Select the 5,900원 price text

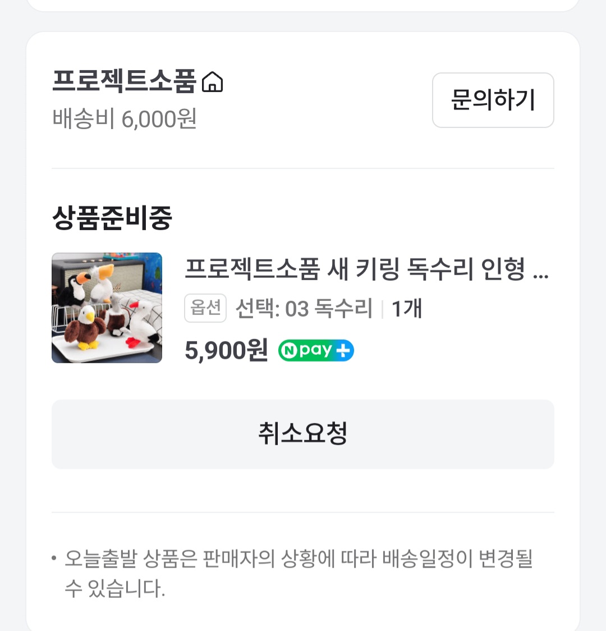coord(226,350)
